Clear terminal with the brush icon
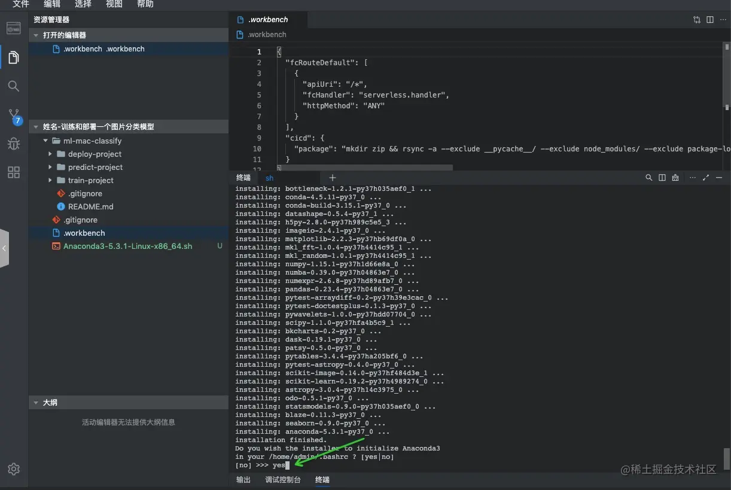 (x=675, y=178)
